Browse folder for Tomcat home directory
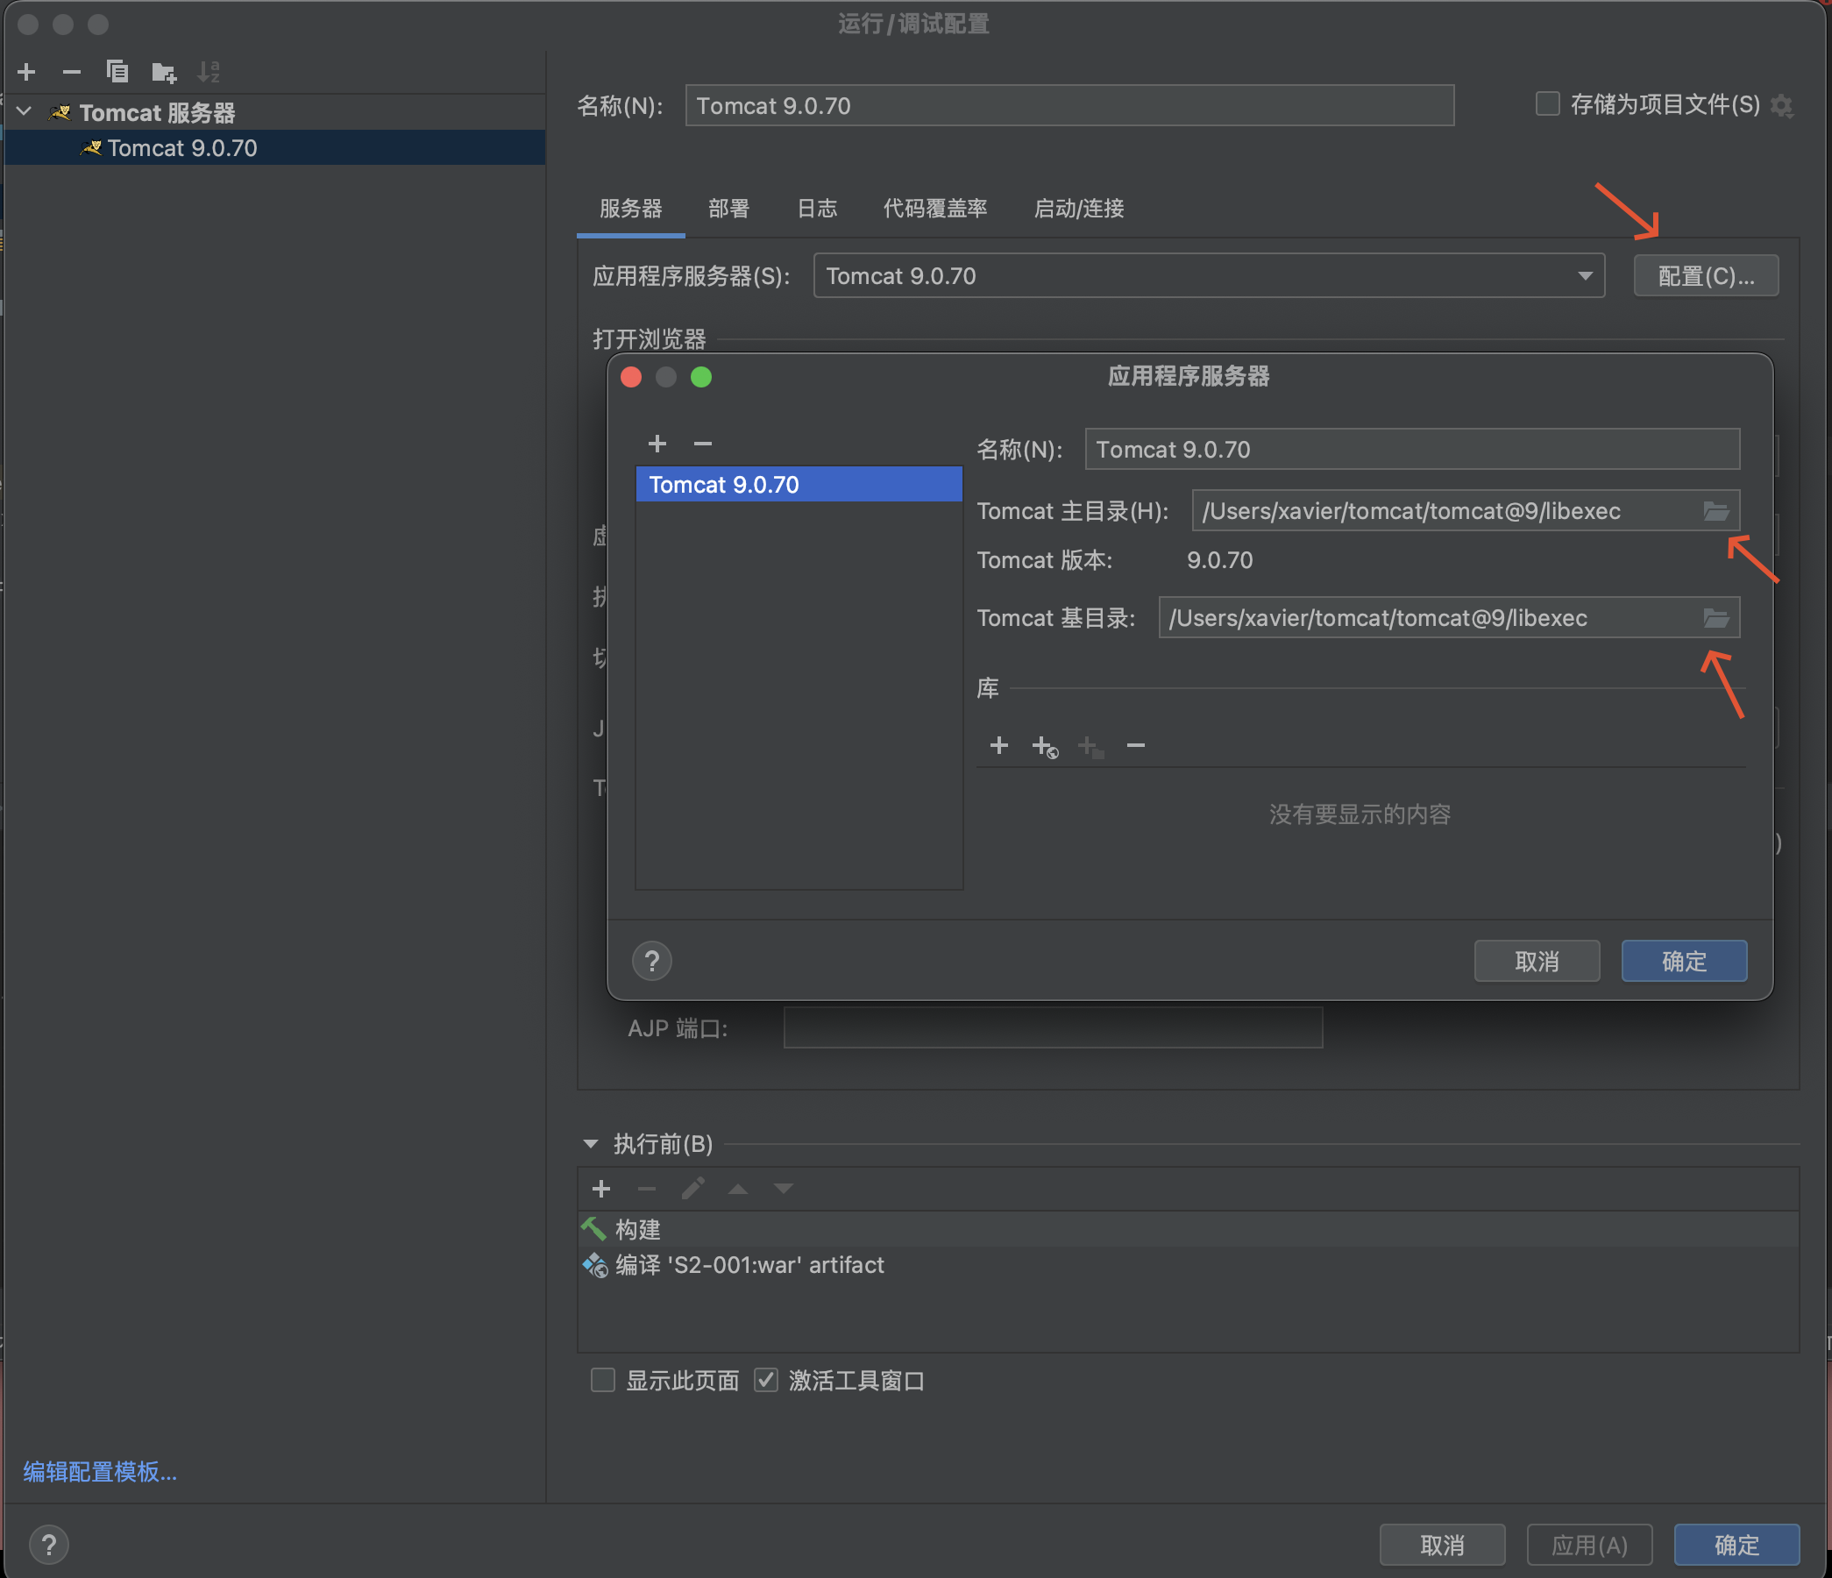Image resolution: width=1832 pixels, height=1578 pixels. pyautogui.click(x=1715, y=511)
